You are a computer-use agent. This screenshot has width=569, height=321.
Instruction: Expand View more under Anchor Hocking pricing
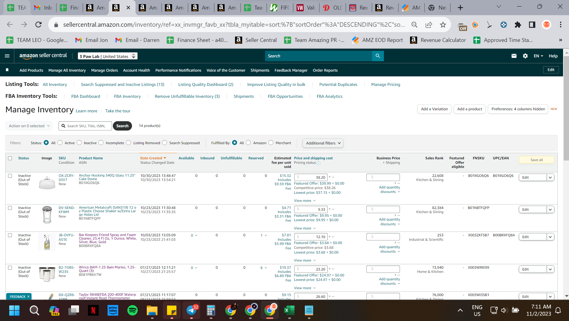coord(305,201)
